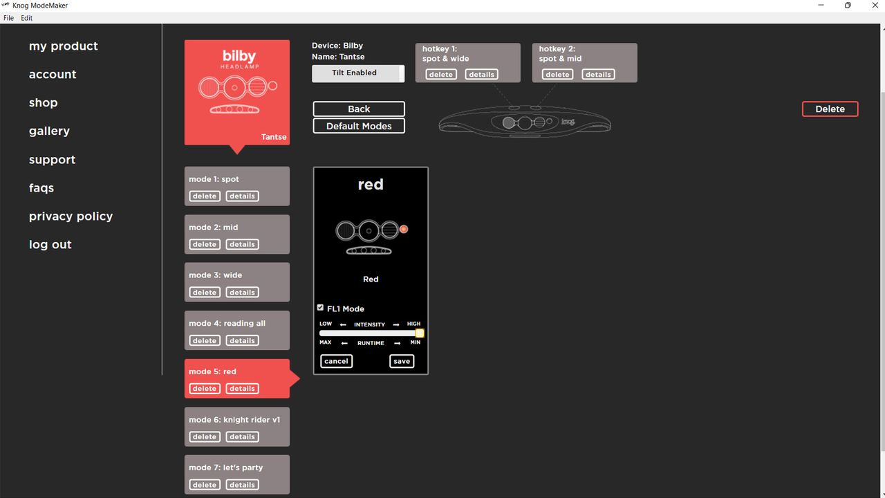Screen dimensions: 885x498
Task: Open the Edit menu
Action: [26, 18]
